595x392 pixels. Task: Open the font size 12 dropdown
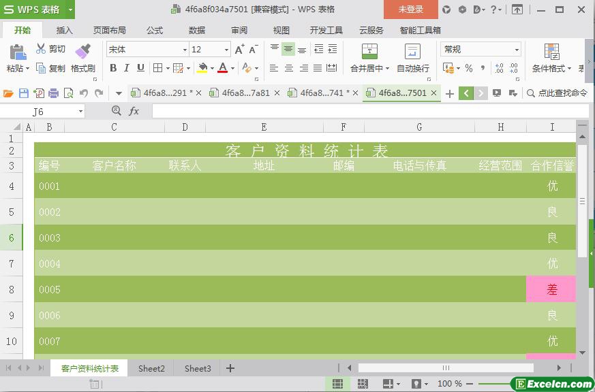226,50
